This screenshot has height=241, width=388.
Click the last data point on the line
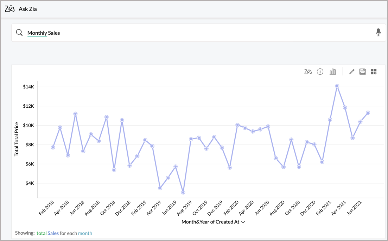pos(368,113)
